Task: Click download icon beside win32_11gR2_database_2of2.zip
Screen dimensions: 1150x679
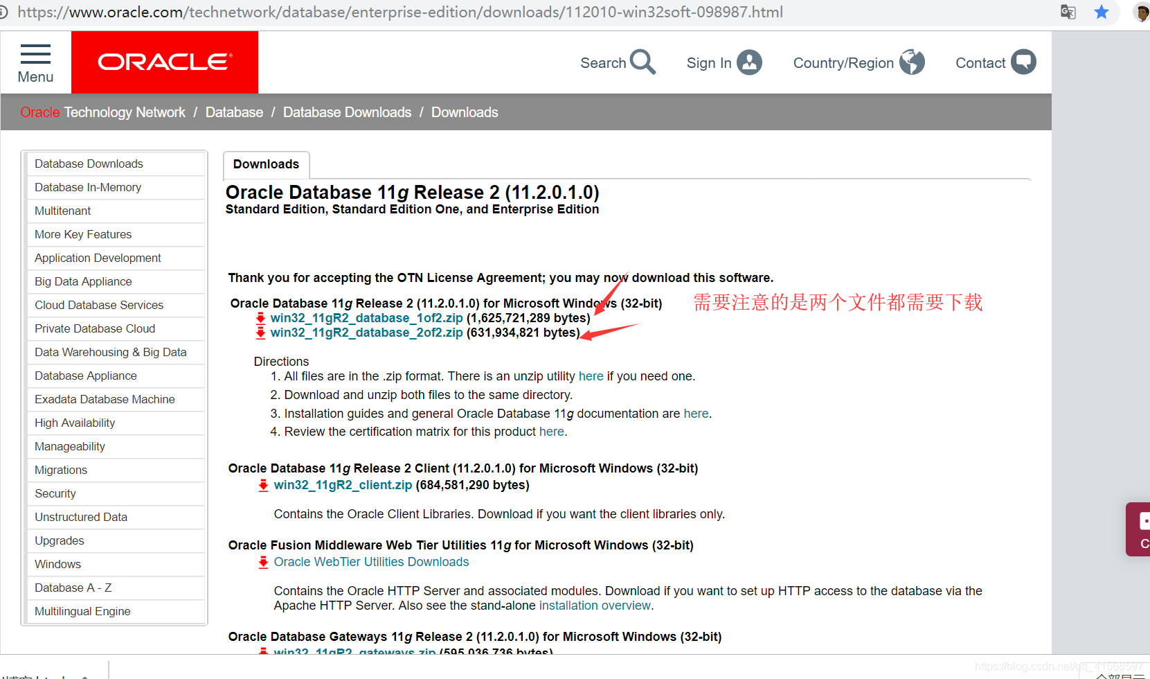Action: [260, 333]
